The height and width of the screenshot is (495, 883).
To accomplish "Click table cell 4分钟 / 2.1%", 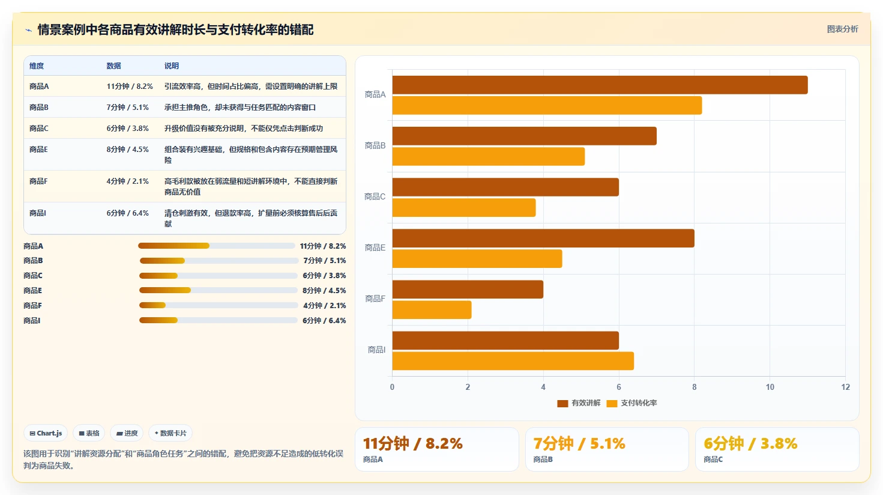I will point(128,181).
